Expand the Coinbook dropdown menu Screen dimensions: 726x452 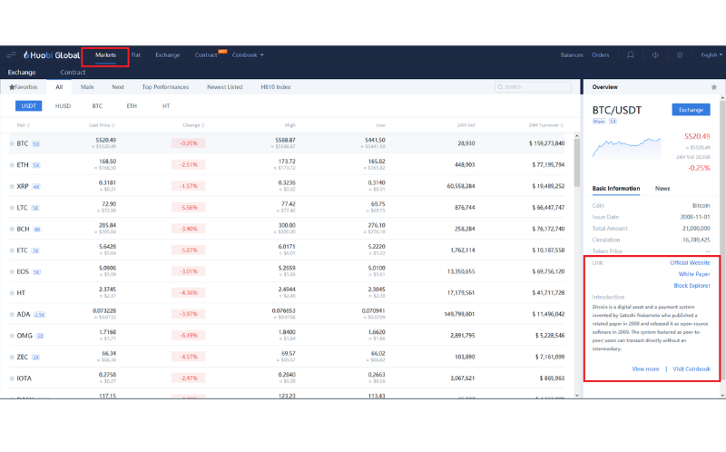point(248,55)
